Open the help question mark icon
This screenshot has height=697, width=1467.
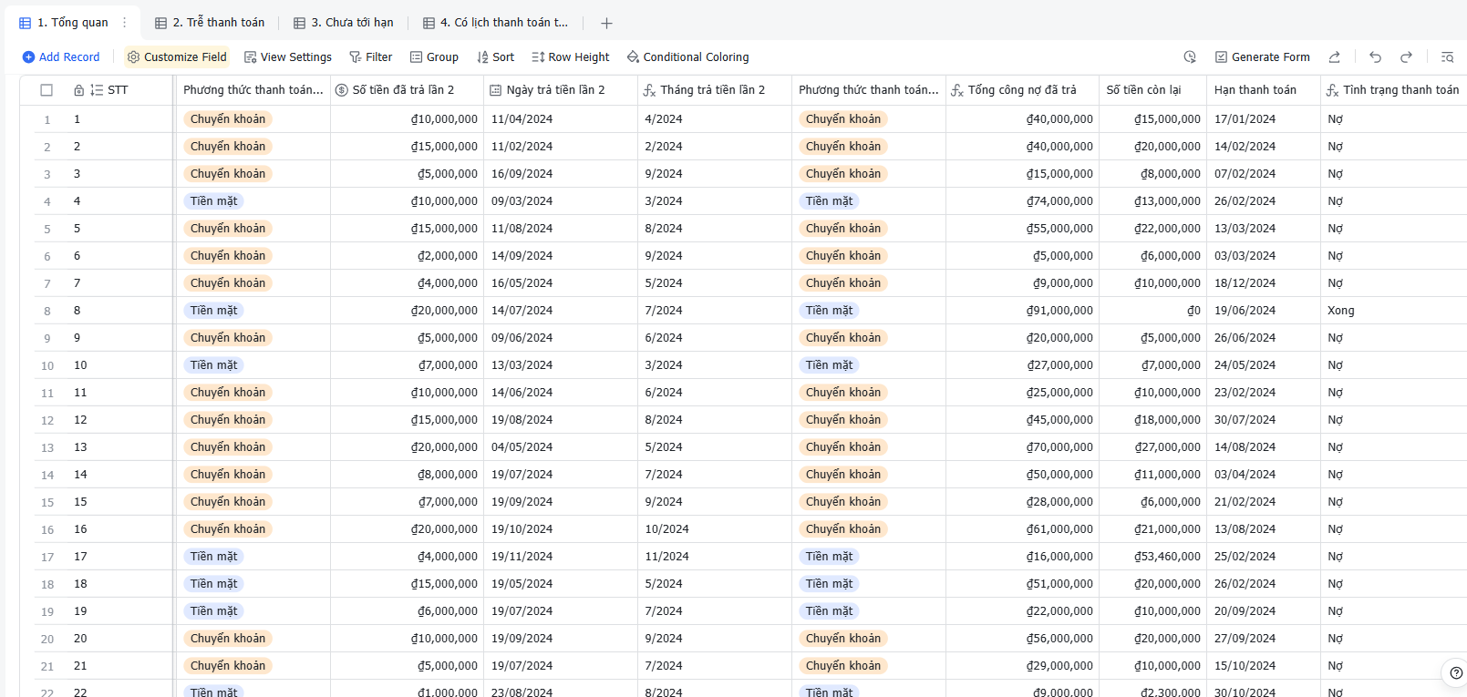pos(1455,673)
